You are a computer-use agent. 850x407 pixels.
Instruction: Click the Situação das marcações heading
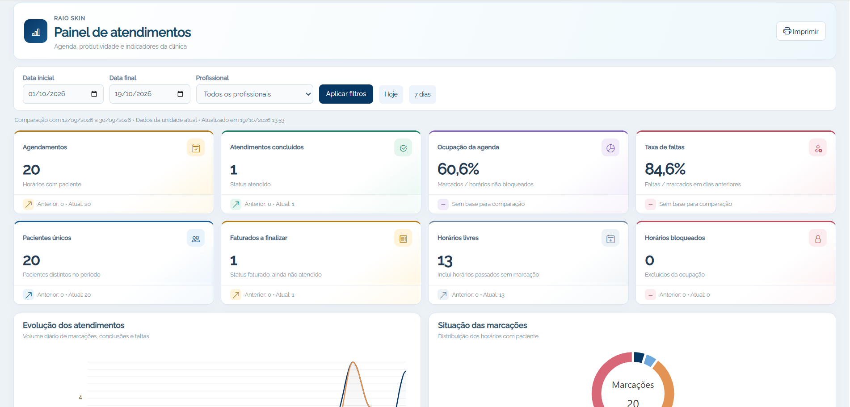(483, 325)
